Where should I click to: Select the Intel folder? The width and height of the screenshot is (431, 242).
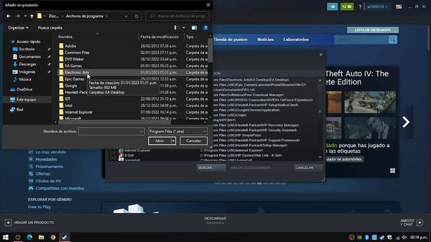coord(69,106)
